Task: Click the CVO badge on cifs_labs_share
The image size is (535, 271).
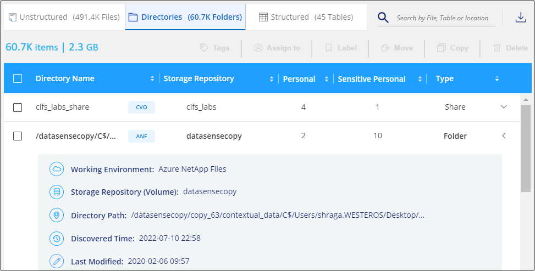Action: [141, 108]
